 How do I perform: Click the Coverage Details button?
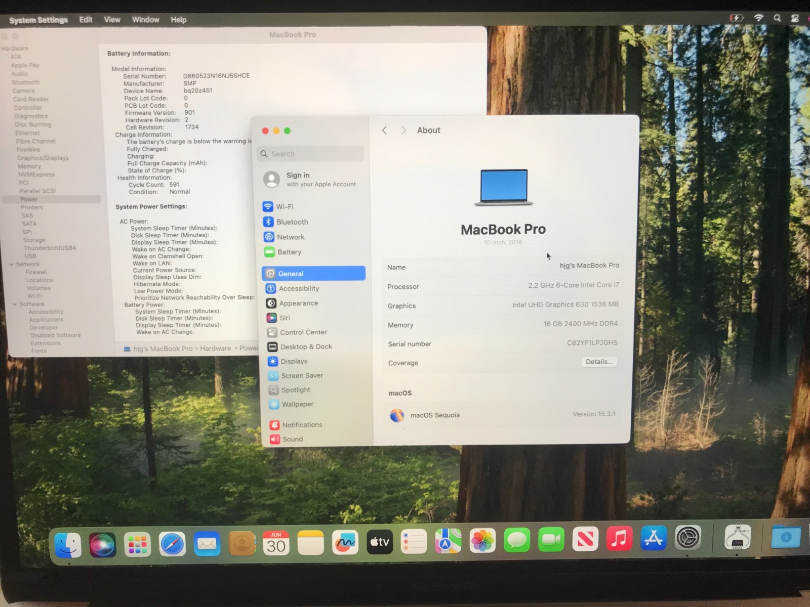pyautogui.click(x=599, y=362)
